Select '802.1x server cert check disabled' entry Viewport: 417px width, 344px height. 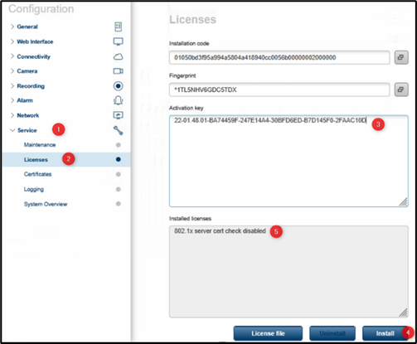click(220, 231)
